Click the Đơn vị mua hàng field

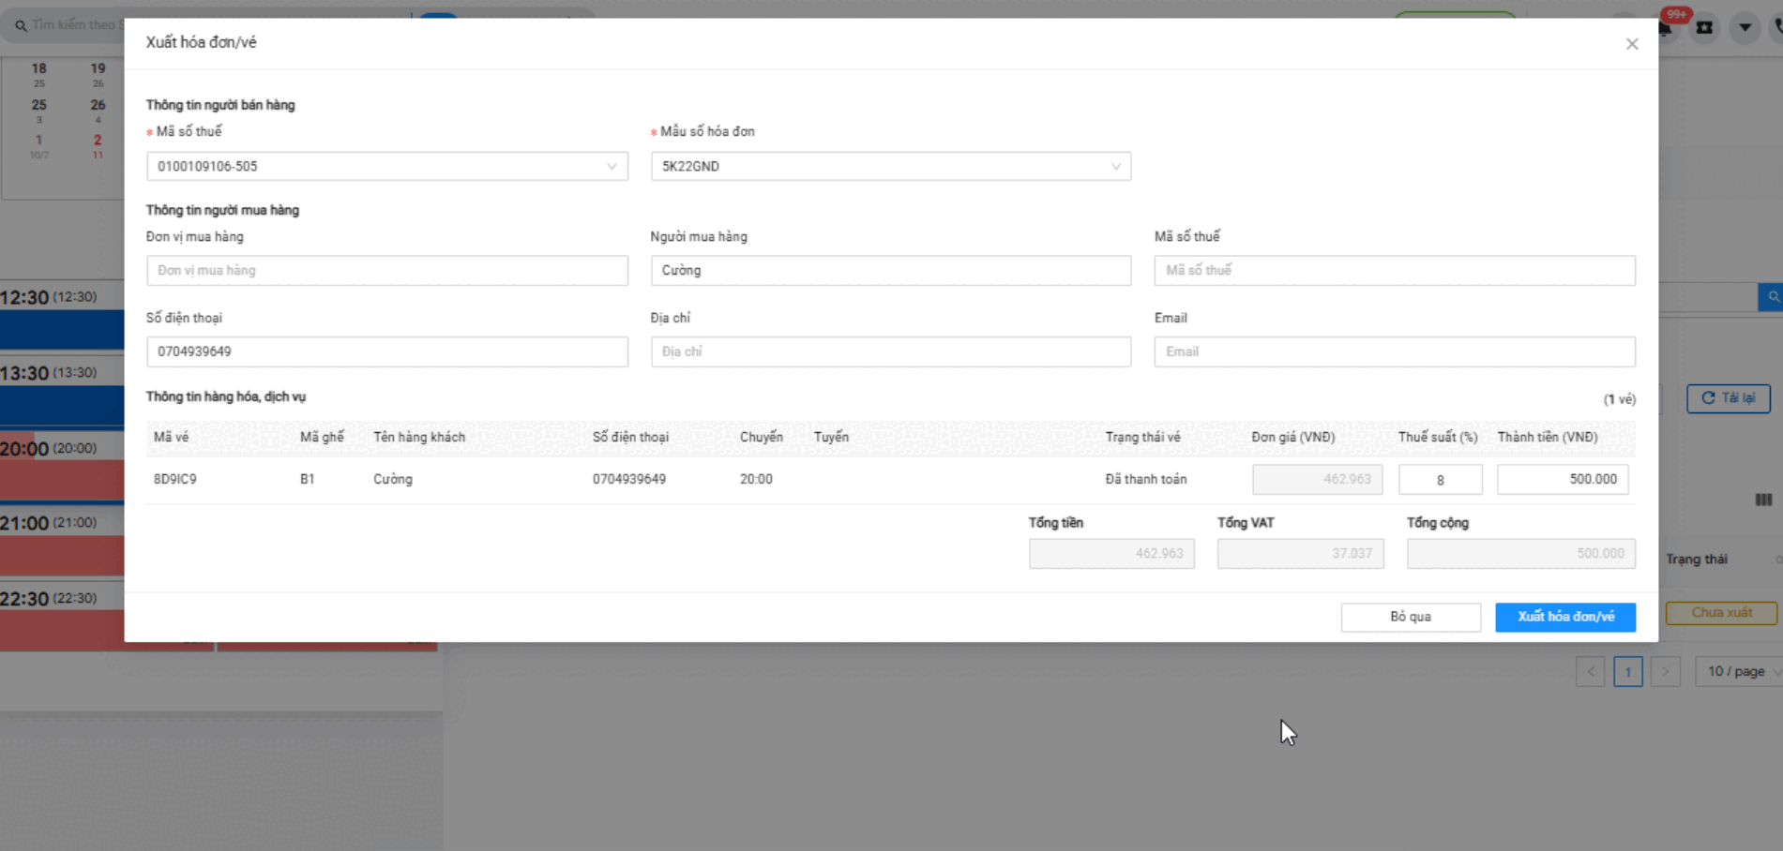[x=386, y=271]
